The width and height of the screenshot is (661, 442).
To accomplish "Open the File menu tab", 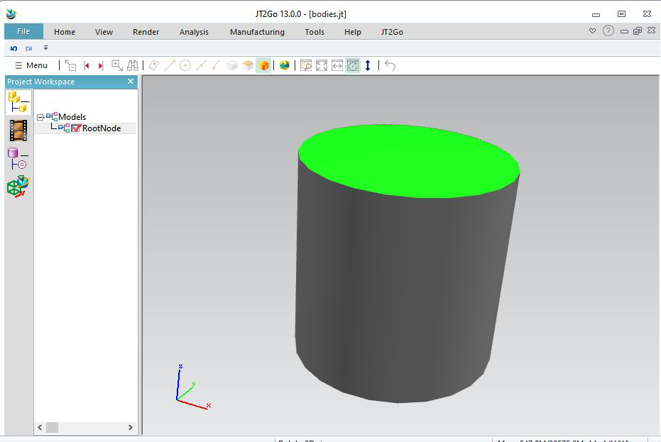I will 23,32.
